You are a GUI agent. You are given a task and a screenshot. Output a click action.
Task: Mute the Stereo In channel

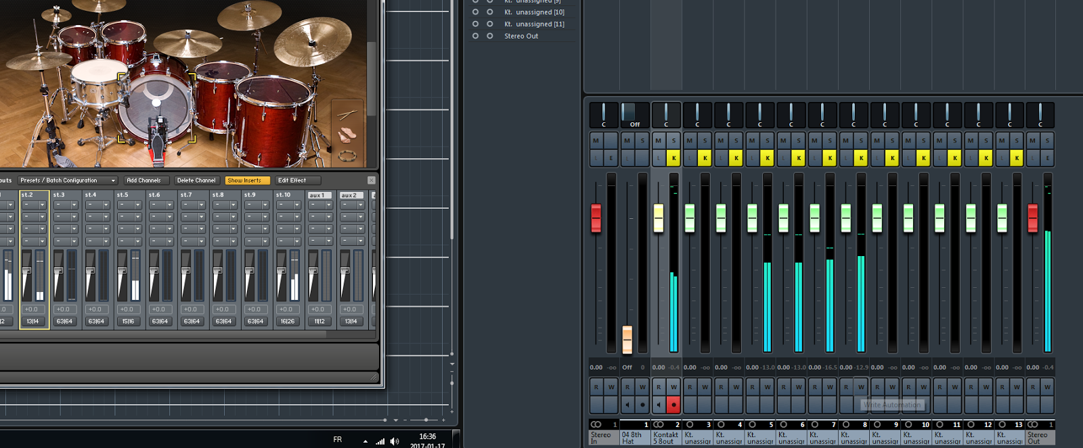[596, 141]
